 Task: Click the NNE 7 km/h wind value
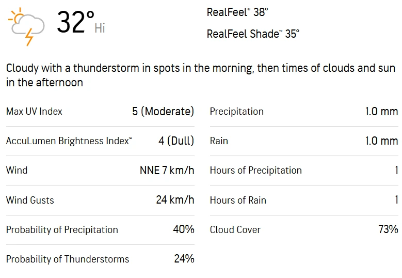coord(167,171)
